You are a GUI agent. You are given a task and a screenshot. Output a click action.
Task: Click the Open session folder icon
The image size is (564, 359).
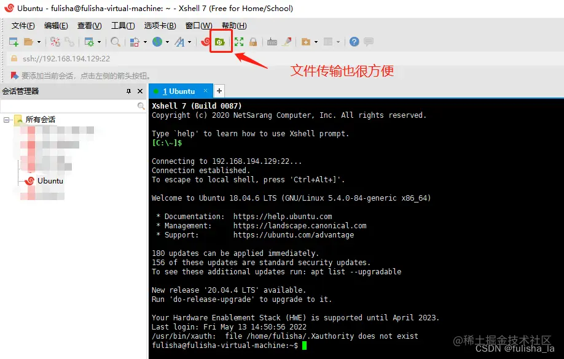coord(29,42)
